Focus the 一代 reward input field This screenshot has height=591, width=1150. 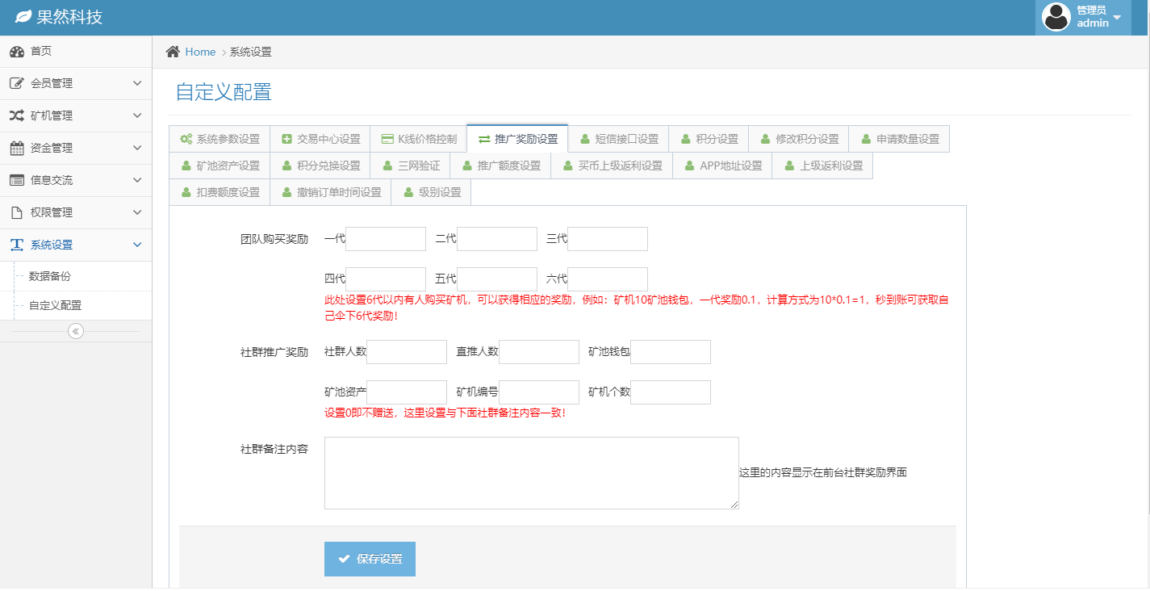pyautogui.click(x=386, y=239)
